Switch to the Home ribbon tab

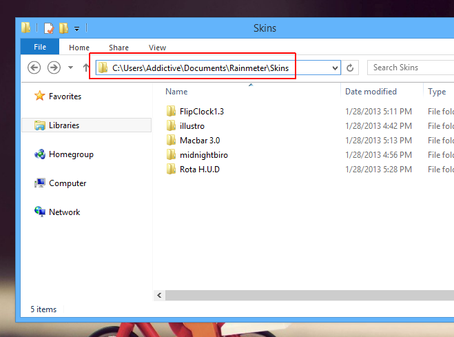click(x=79, y=48)
